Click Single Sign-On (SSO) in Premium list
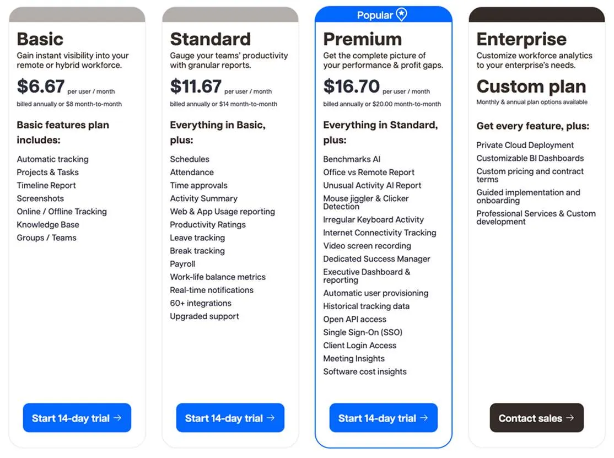Viewport: 614px width, 458px height. coord(362,332)
